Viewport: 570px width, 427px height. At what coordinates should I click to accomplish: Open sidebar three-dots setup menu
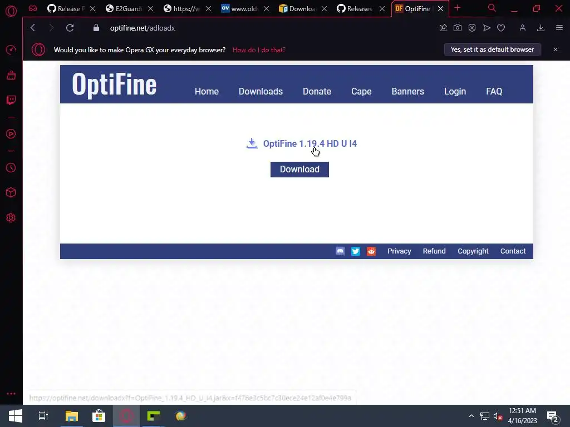11,394
